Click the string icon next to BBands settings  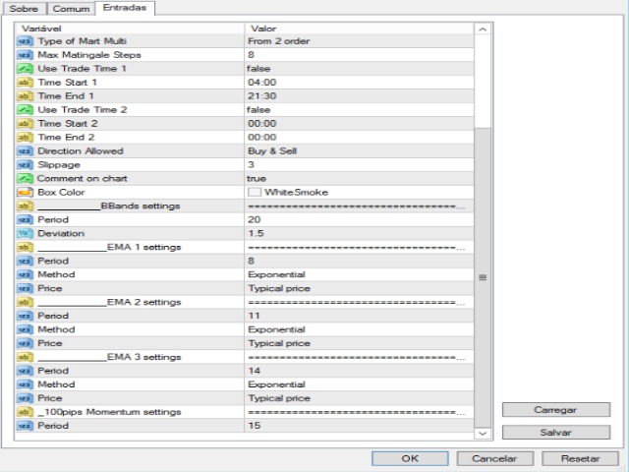[25, 206]
